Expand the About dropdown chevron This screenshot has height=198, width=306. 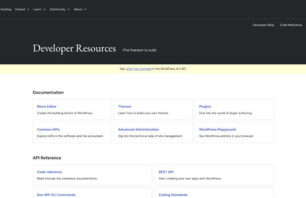[x=85, y=10]
